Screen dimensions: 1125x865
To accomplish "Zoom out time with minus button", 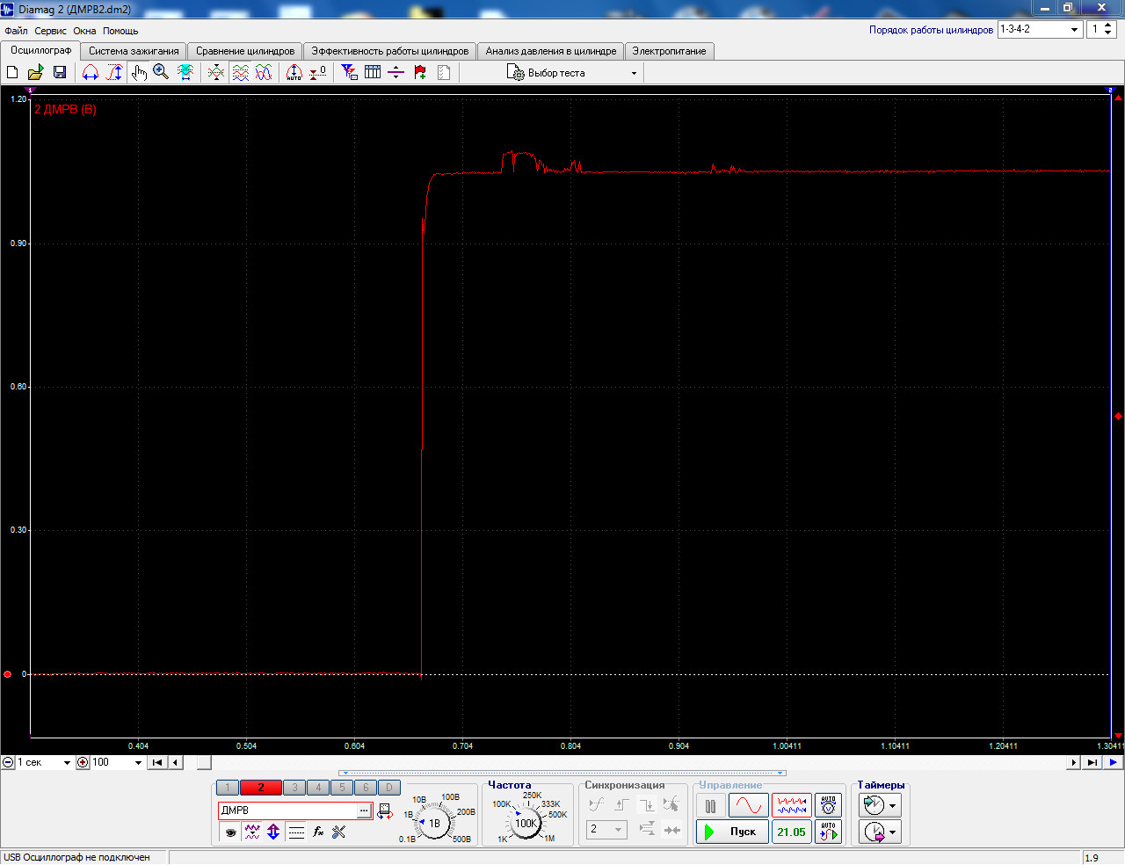I will pyautogui.click(x=8, y=763).
